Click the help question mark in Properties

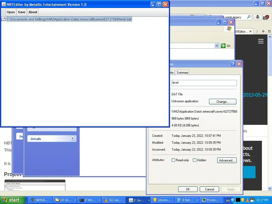233,64
